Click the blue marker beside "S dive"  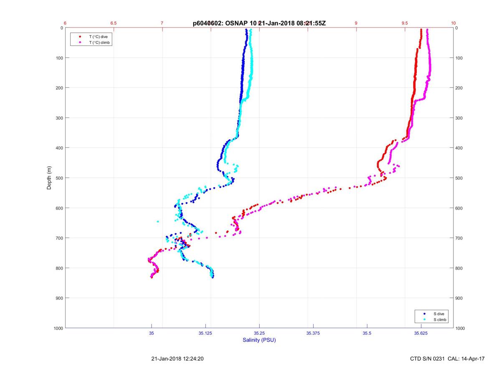[x=424, y=314]
